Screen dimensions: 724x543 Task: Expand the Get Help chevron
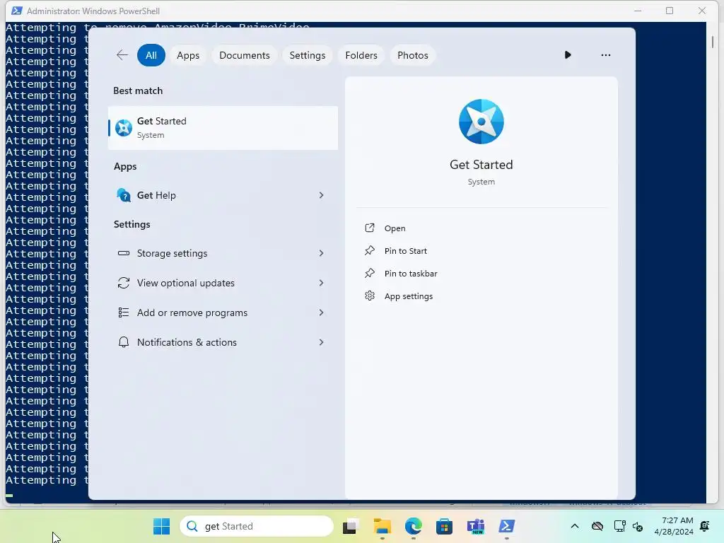[x=322, y=195]
